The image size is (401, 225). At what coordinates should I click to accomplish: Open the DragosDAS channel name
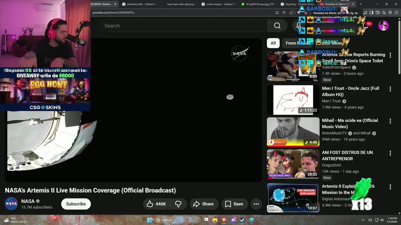point(331,165)
